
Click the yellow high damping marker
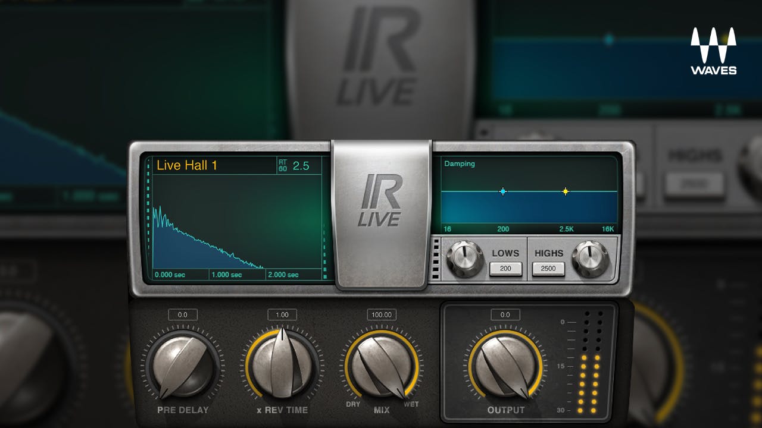coord(566,191)
